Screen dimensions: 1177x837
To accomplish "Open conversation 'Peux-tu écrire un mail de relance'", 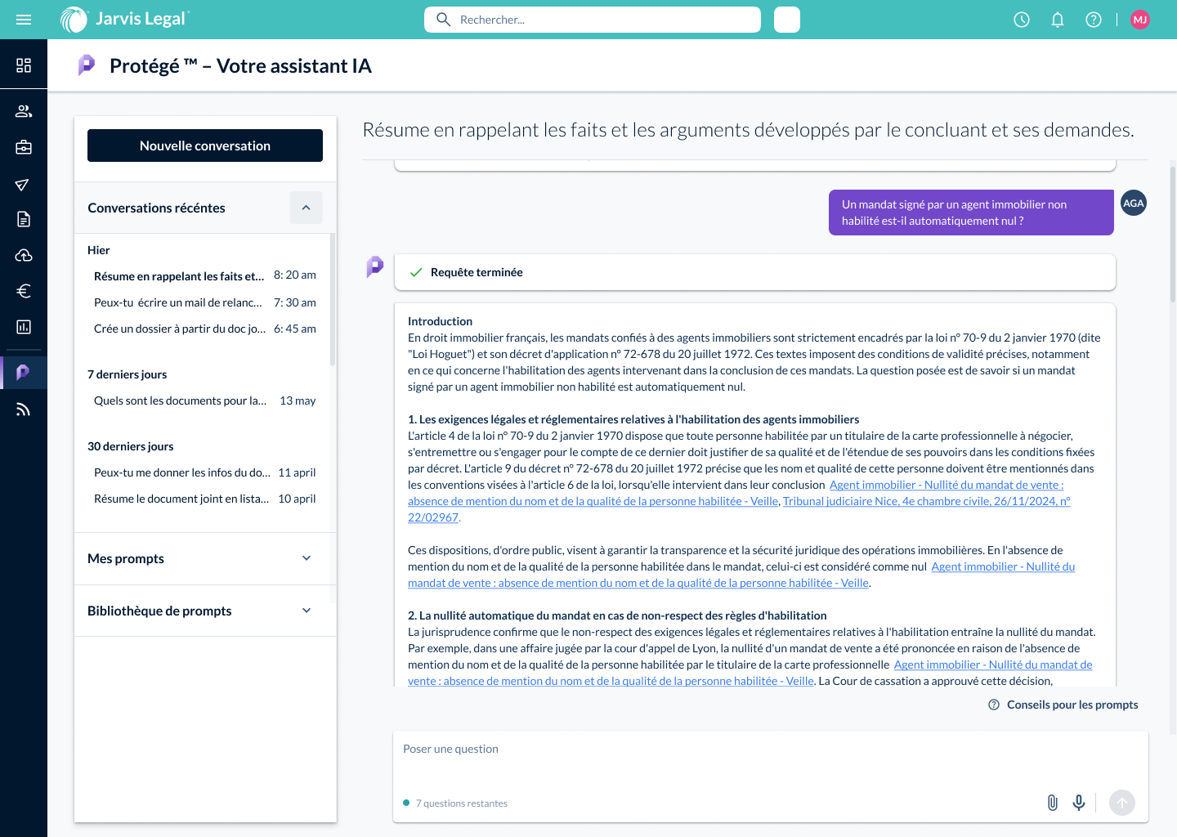I will click(x=178, y=302).
